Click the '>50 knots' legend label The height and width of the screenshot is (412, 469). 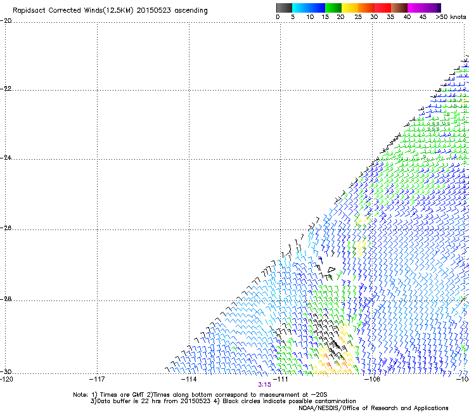(x=451, y=17)
